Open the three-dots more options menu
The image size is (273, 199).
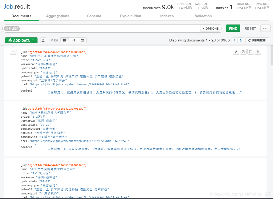point(265,28)
